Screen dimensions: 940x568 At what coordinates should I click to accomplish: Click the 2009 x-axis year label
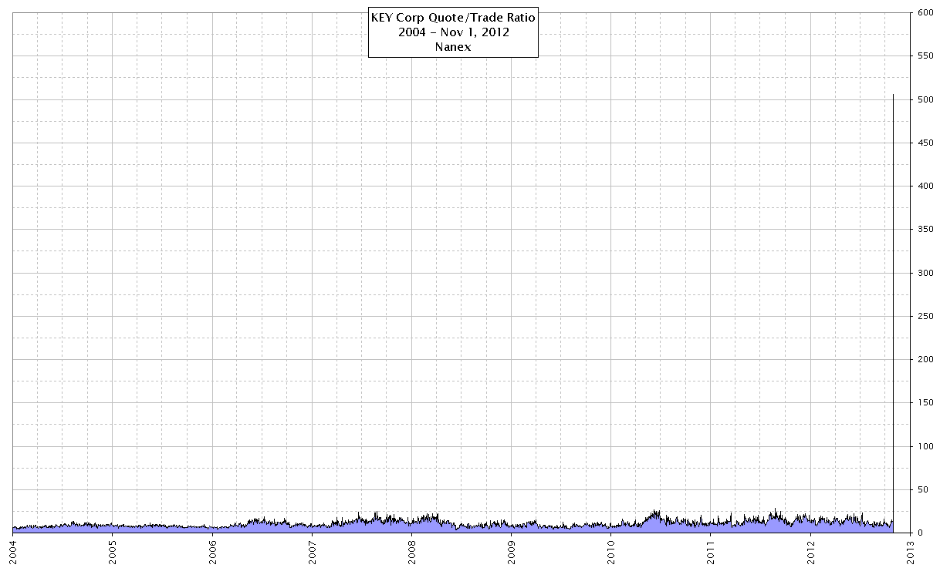(x=512, y=551)
